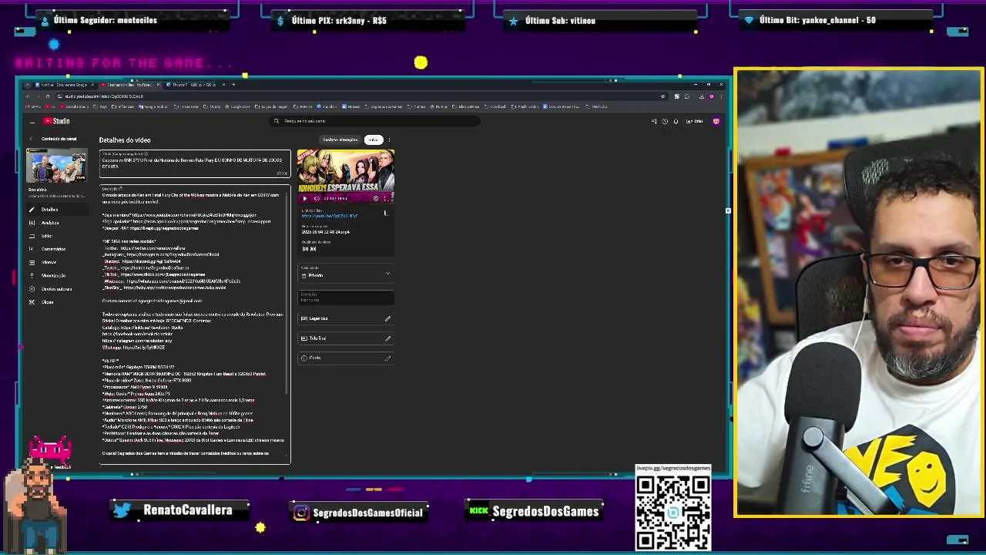Open the channel avatar account menu
This screenshot has width=986, height=555.
[x=716, y=121]
